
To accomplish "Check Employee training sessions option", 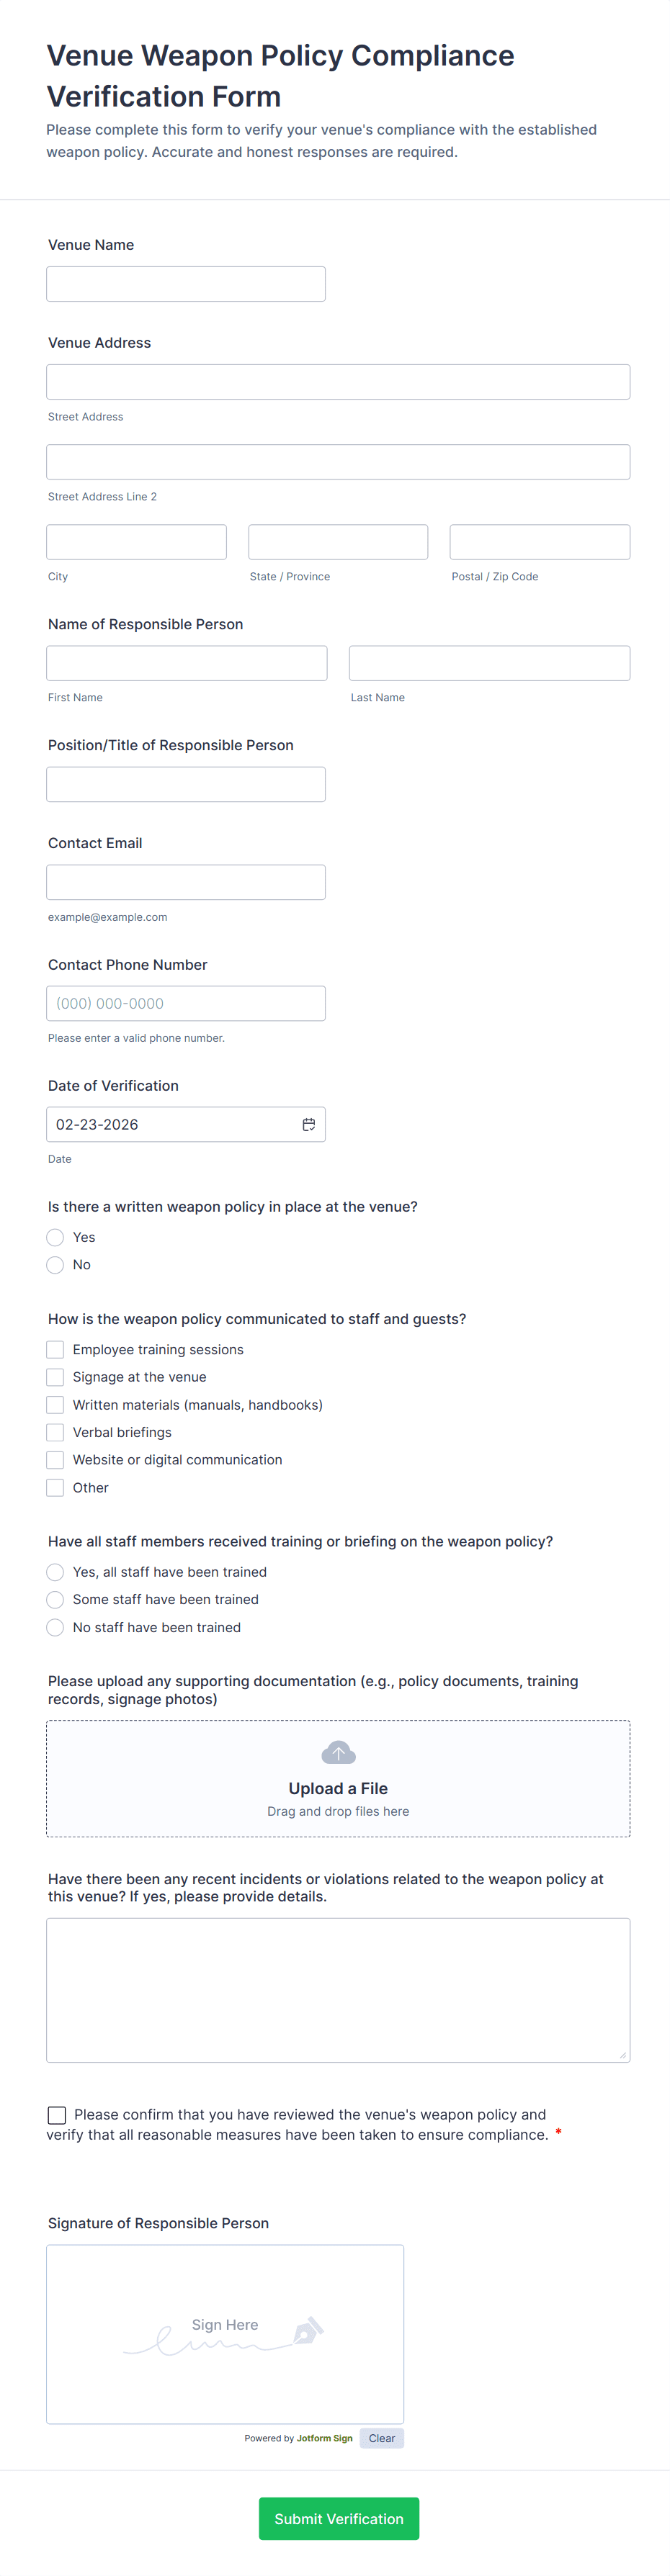I will point(55,1350).
